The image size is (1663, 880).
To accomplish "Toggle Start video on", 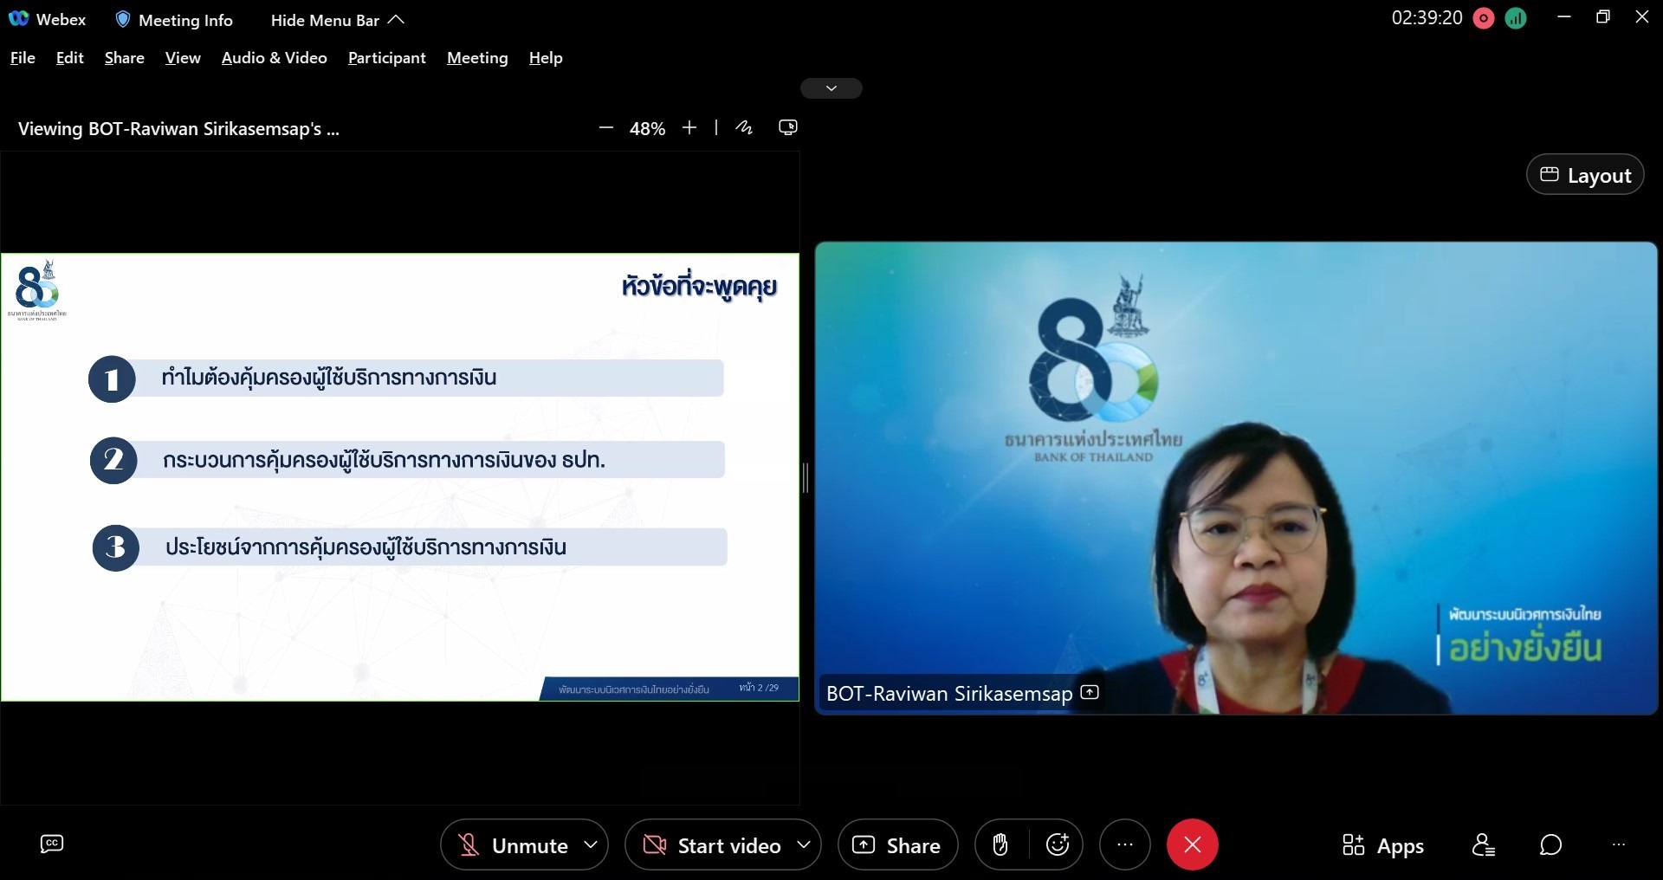I will point(712,844).
